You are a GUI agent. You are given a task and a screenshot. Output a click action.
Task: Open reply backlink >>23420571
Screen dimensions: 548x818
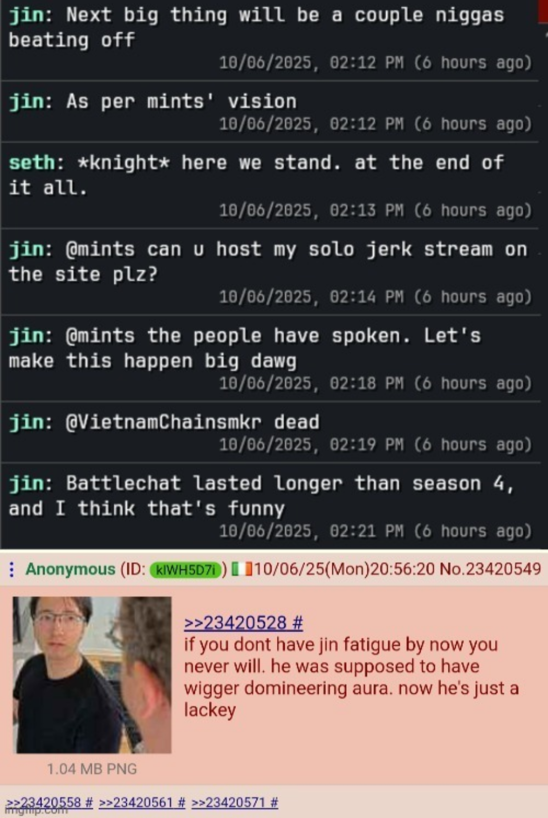pos(235,802)
